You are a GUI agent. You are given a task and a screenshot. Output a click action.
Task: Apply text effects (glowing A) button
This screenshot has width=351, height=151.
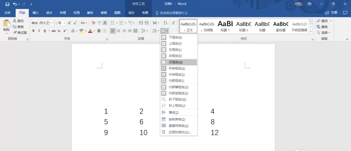pos(73,30)
